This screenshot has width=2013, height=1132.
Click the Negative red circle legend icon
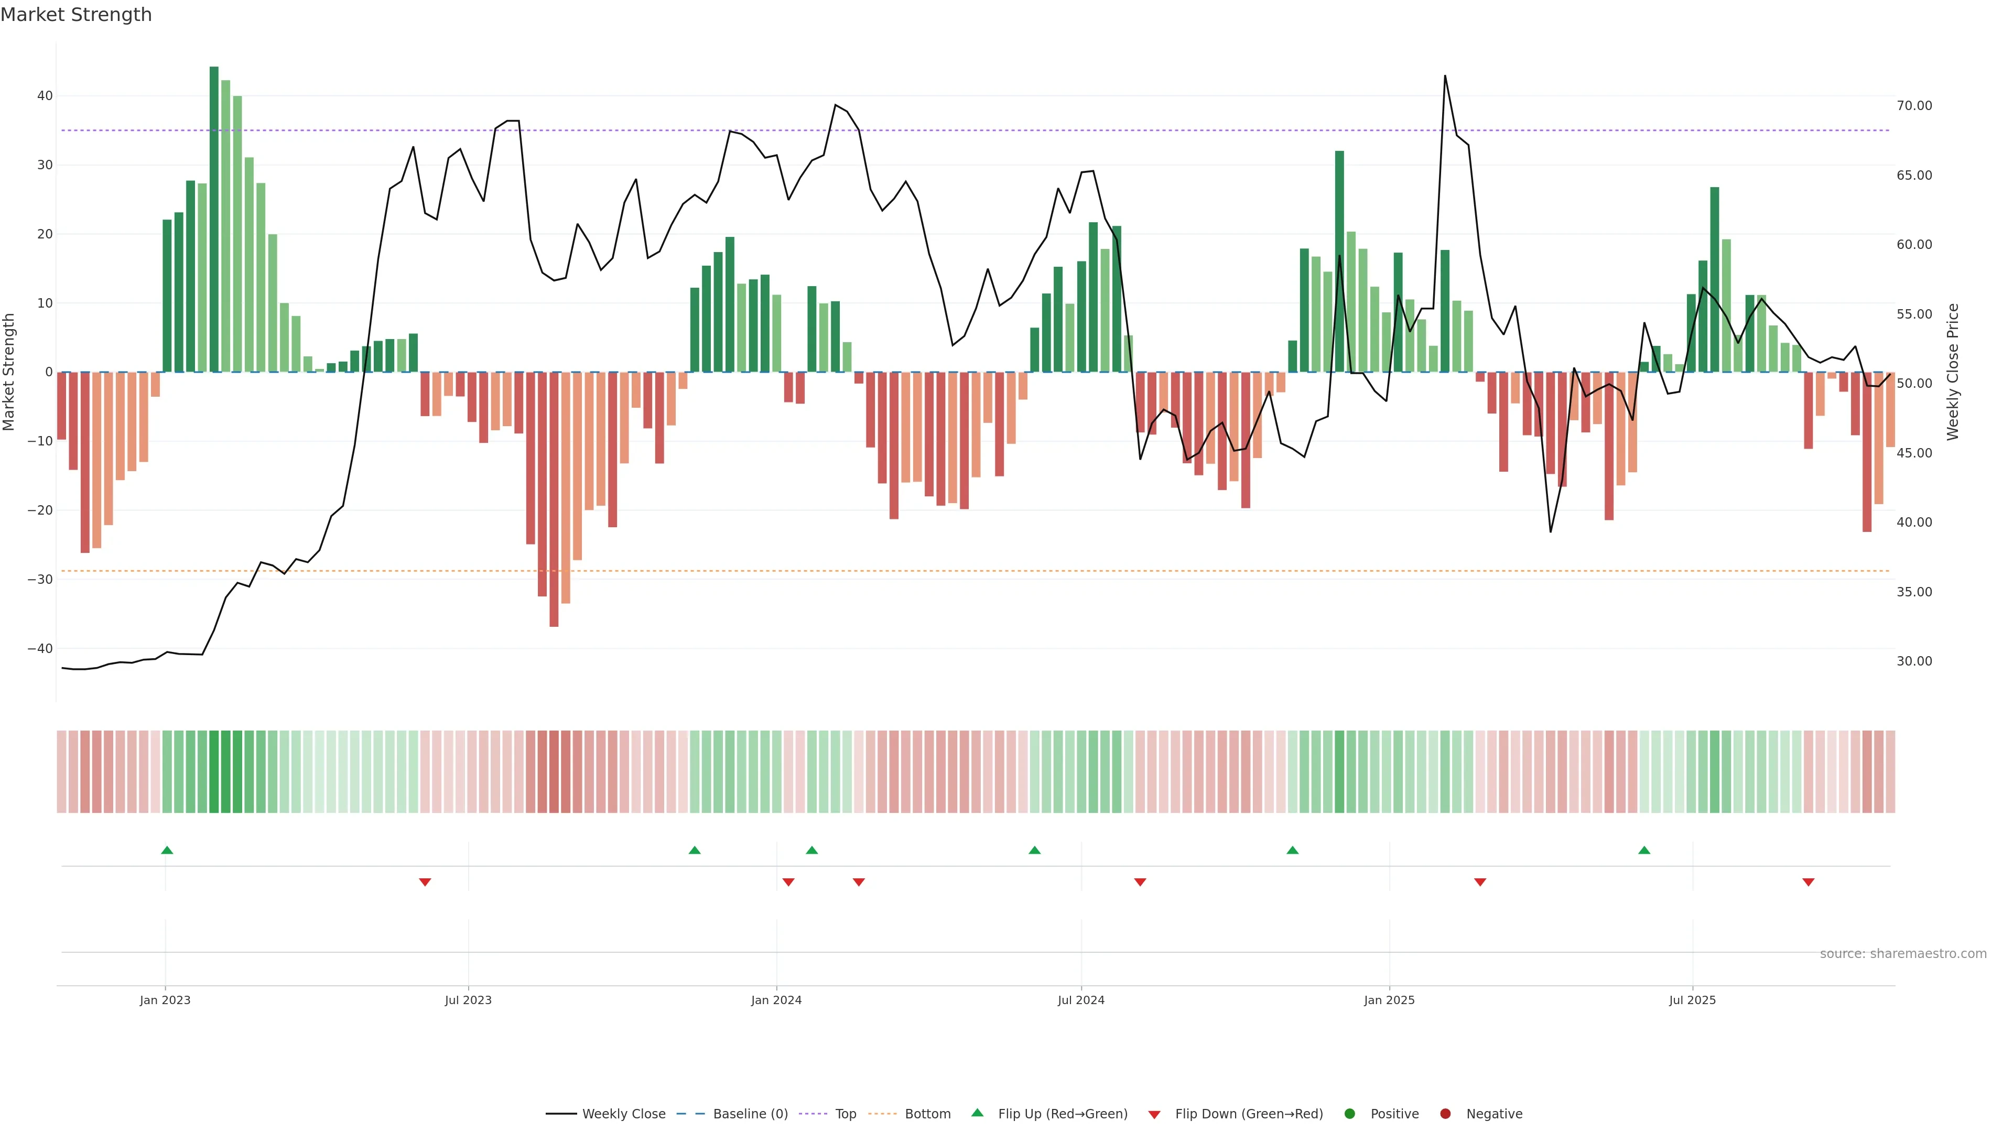click(x=1445, y=1113)
